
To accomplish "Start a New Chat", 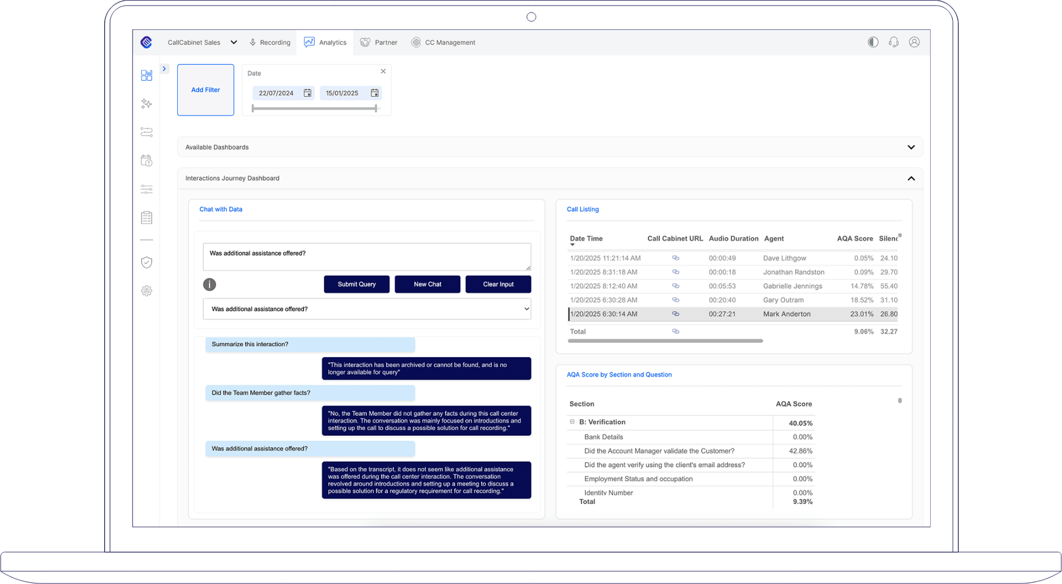I will [427, 284].
